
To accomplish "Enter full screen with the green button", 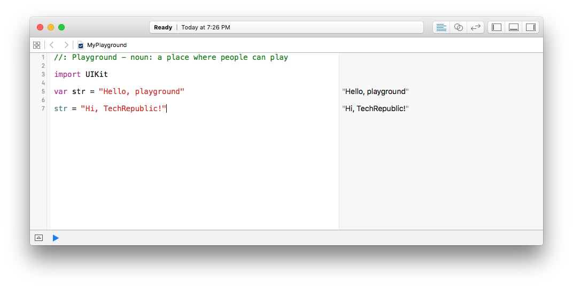I will [61, 27].
